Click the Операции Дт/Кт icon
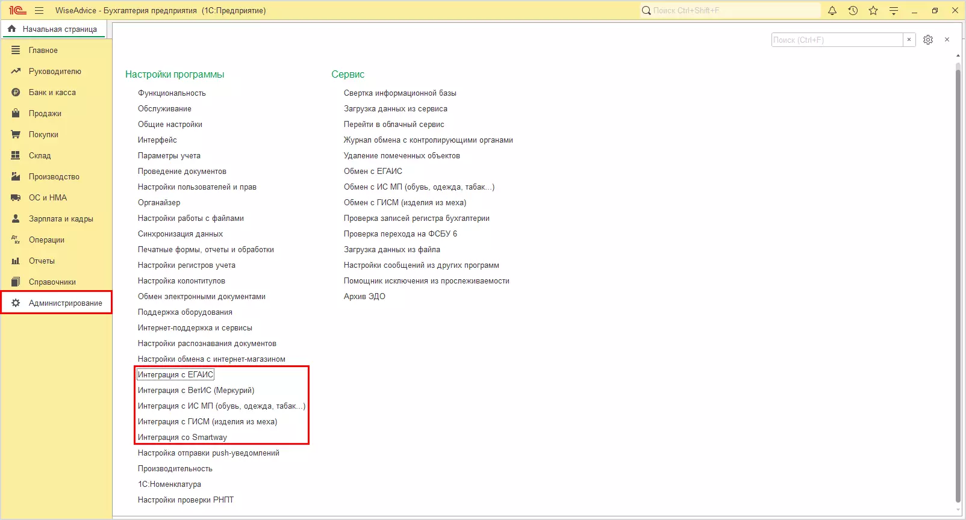 point(16,240)
